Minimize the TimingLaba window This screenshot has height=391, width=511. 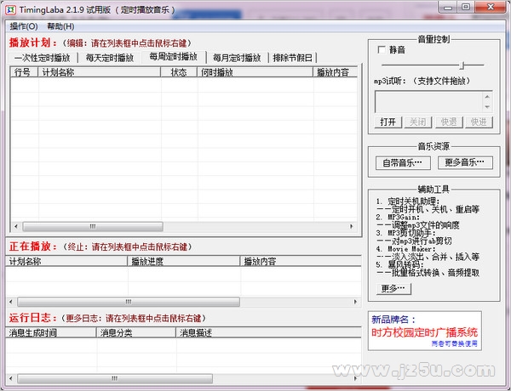(448, 7)
